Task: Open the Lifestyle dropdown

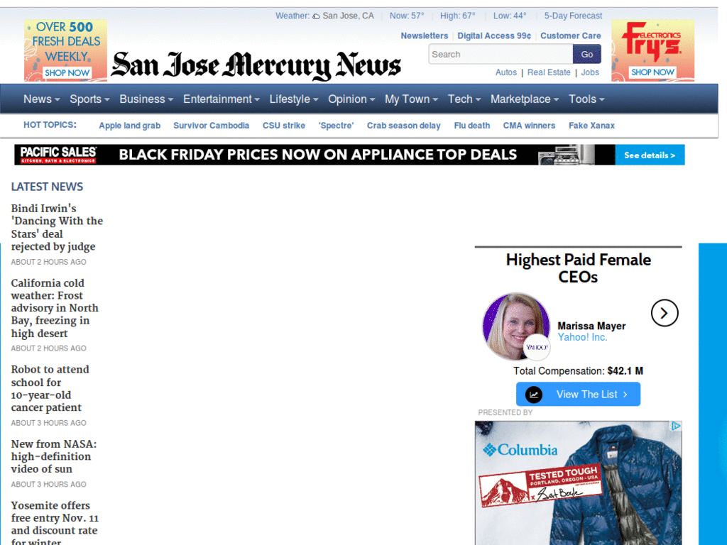Action: point(294,99)
